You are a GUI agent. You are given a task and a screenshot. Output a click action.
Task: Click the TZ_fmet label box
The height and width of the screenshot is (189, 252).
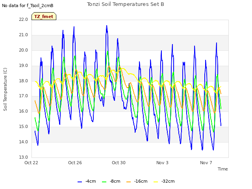44,16
